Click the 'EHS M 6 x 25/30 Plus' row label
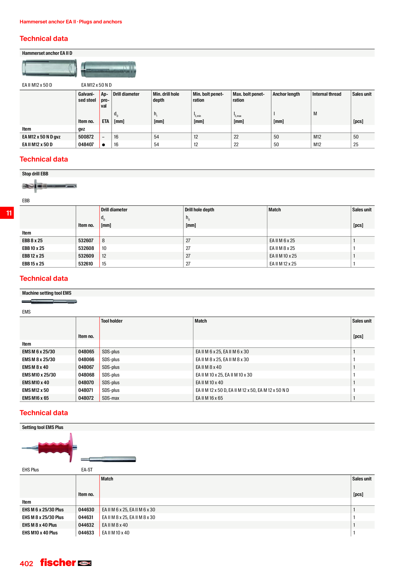The height and width of the screenshot is (586, 414). [43, 510]
